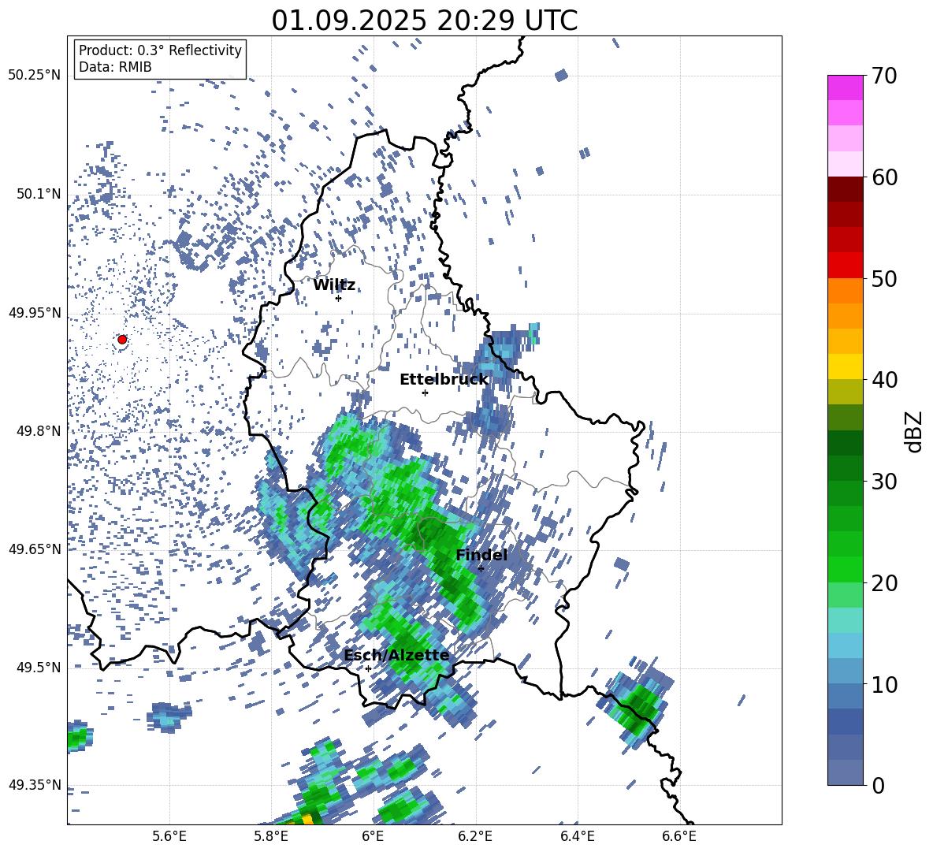Click the 6.6°E longitude label
933x852 pixels.
point(679,836)
